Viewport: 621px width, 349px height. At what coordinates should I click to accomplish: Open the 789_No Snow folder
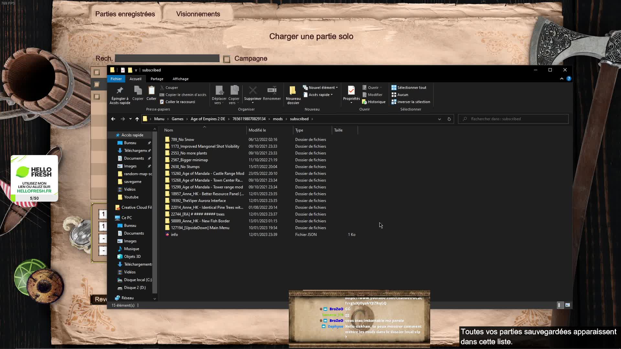tap(183, 140)
